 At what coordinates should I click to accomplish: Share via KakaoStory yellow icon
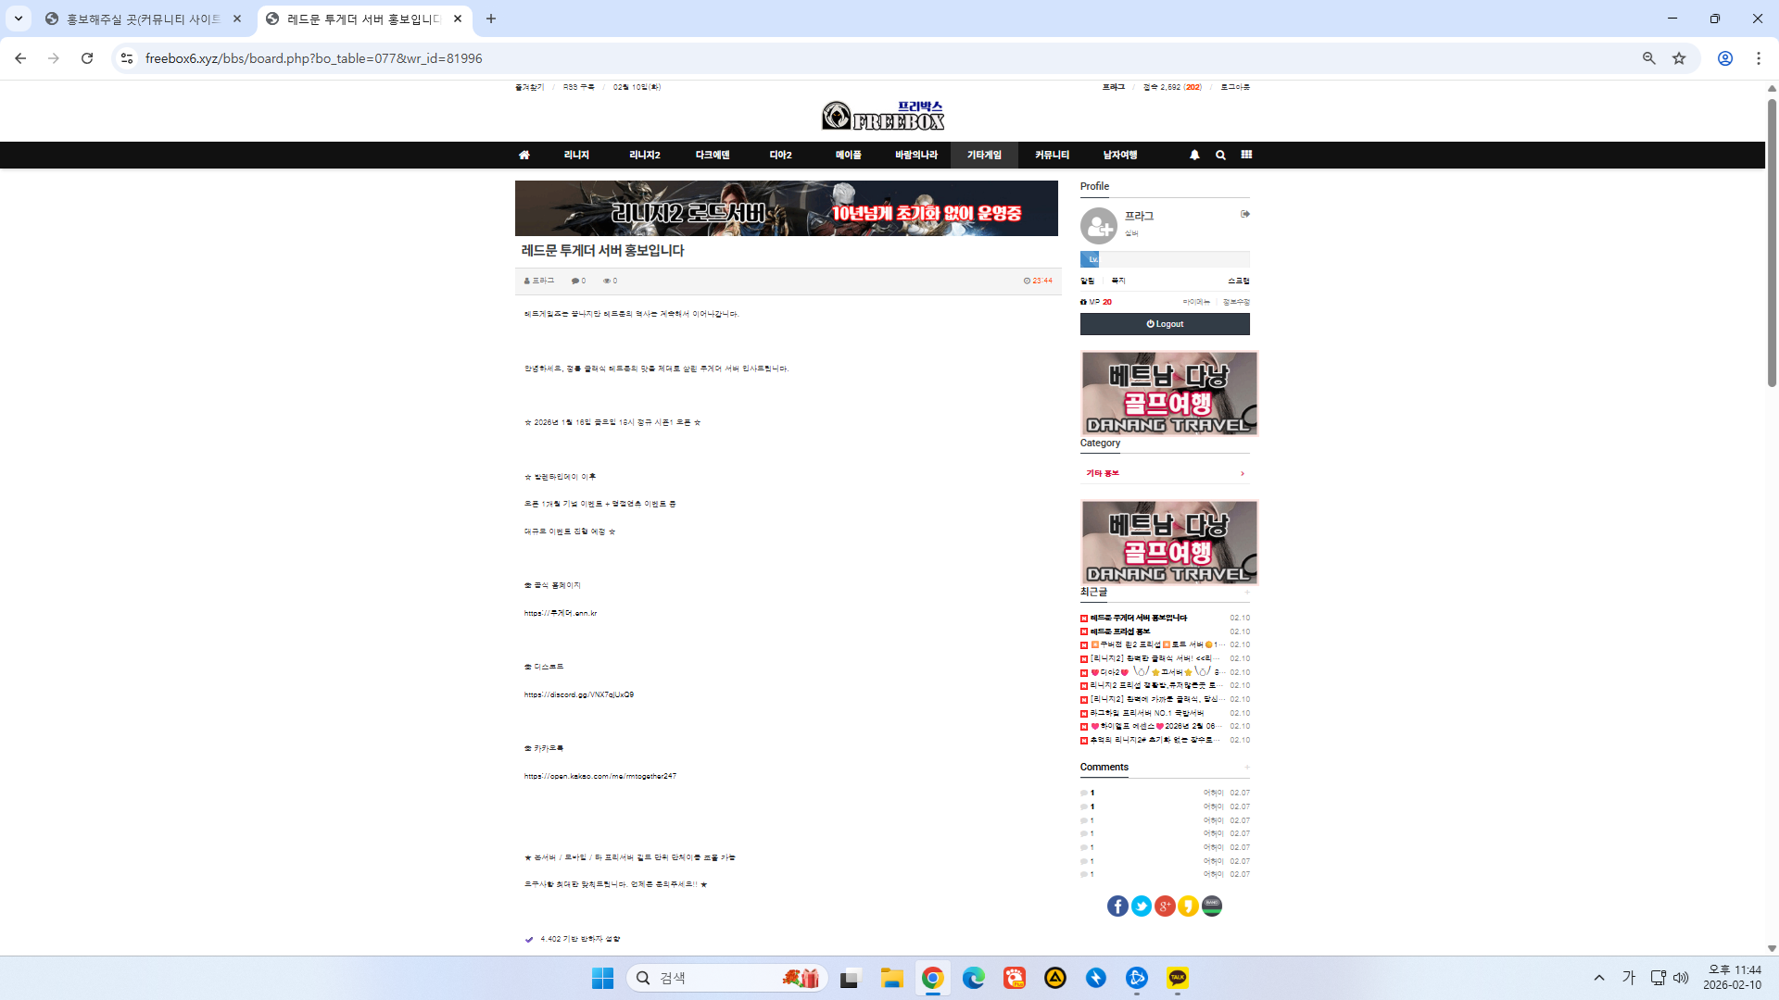pyautogui.click(x=1188, y=906)
